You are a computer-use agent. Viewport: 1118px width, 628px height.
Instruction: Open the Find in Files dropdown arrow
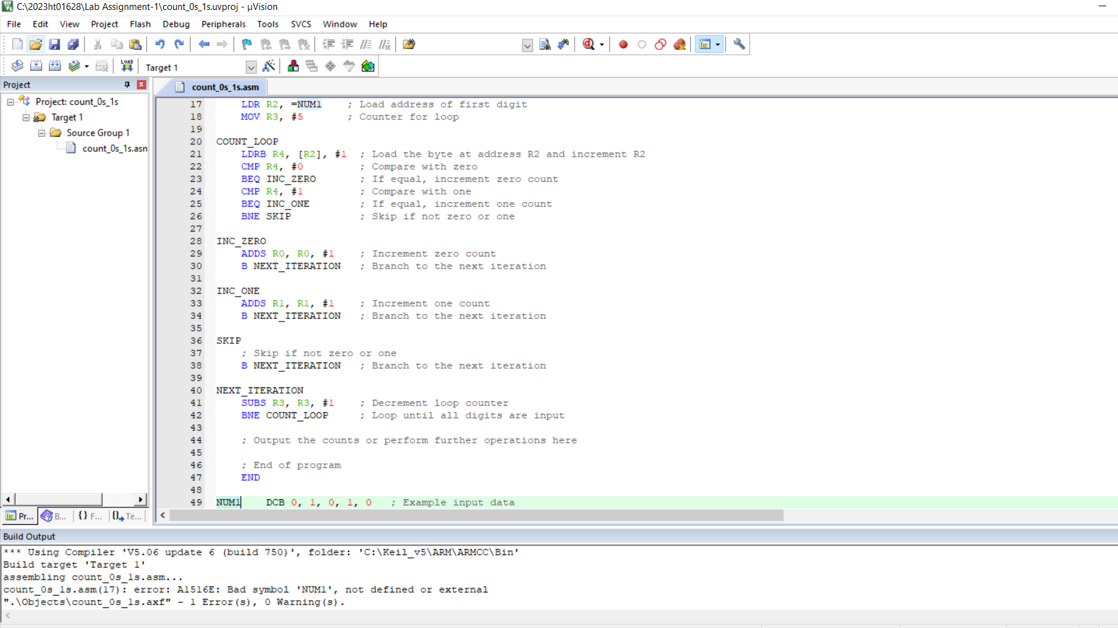[x=528, y=45]
